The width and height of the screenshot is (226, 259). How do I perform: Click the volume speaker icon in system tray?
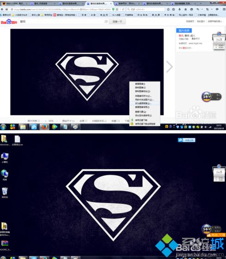coord(206,127)
